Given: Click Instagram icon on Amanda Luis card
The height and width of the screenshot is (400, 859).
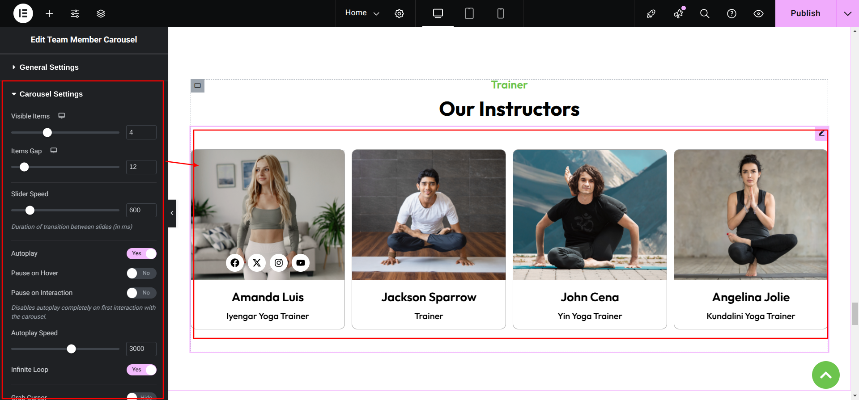Looking at the screenshot, I should 279,263.
